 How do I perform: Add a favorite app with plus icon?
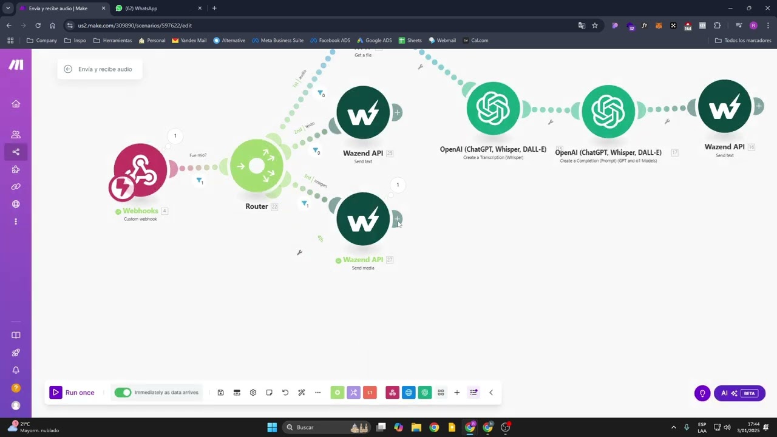pyautogui.click(x=457, y=393)
